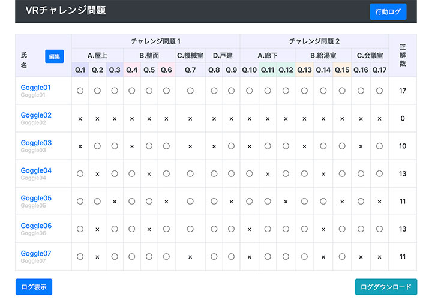Click Goggle01's score of 17
432x300 pixels.
coord(403,91)
